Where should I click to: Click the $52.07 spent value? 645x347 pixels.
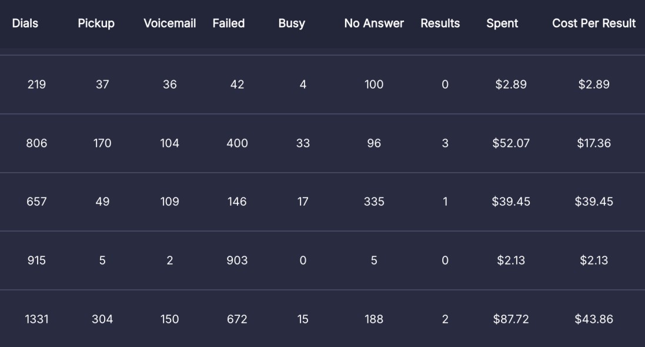pos(511,143)
